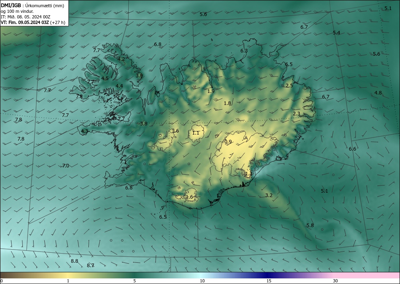Click the '1.9' value in north Iceland

(211, 91)
